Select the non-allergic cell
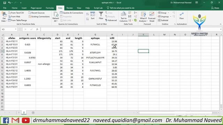This screenshot has height=125, width=223. click(x=44, y=64)
